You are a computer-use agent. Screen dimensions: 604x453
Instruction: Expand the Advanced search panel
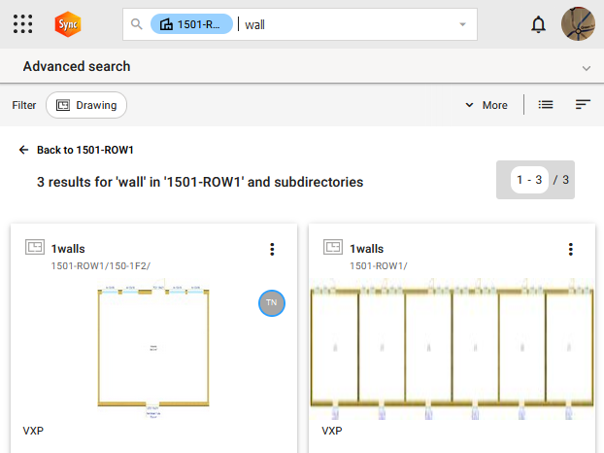pyautogui.click(x=586, y=68)
